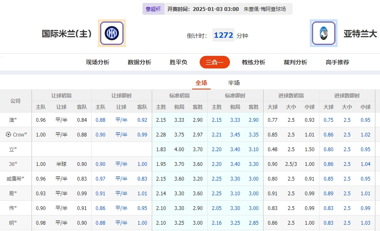Viewport: 380px width, 231px height.
Task: Open the 胜平负 tab
Action: 178,62
